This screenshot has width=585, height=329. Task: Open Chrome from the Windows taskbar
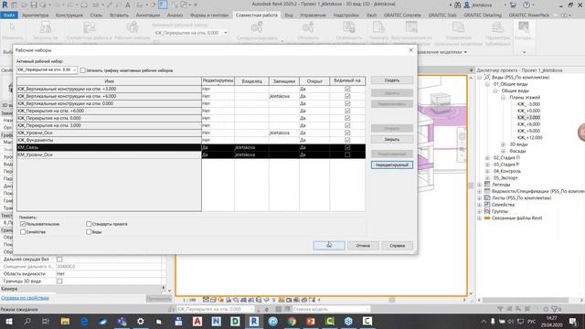pos(292,321)
